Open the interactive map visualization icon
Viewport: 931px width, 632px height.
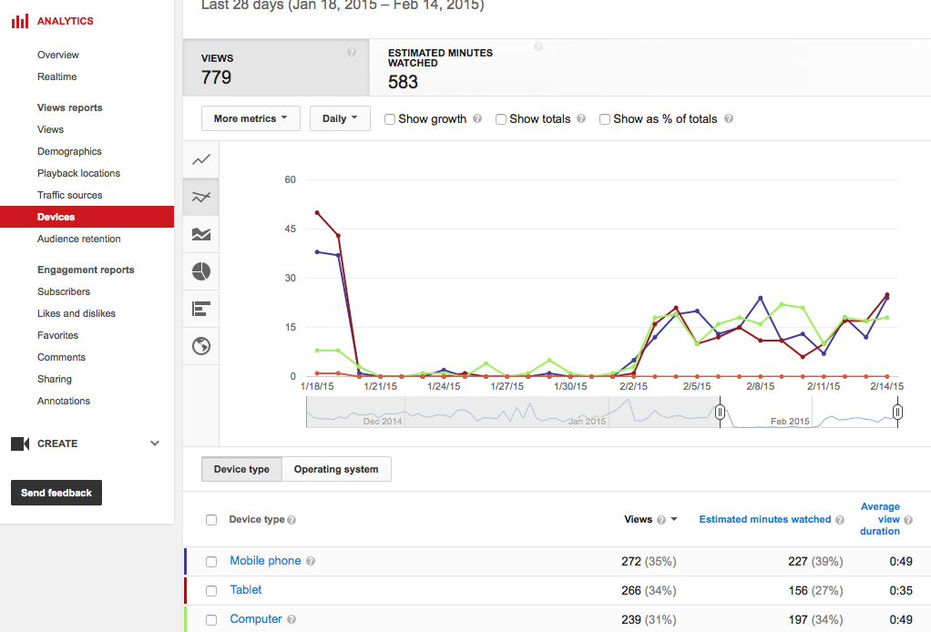(200, 345)
